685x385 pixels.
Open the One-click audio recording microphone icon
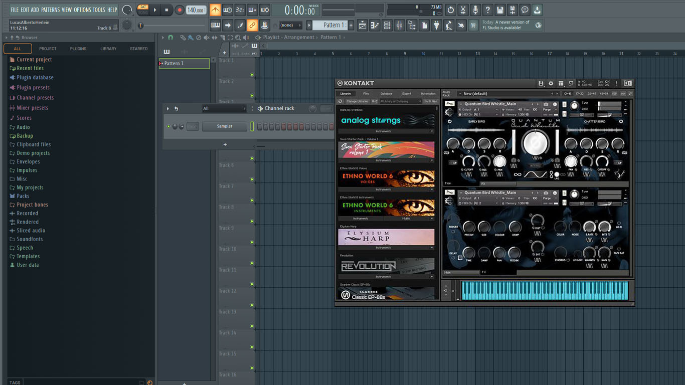pyautogui.click(x=475, y=10)
